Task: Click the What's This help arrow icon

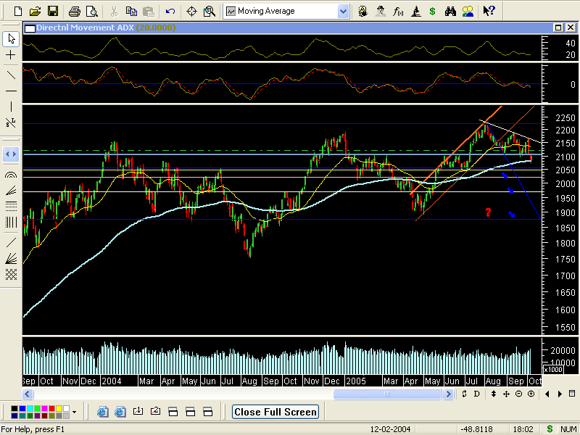Action: [x=489, y=11]
